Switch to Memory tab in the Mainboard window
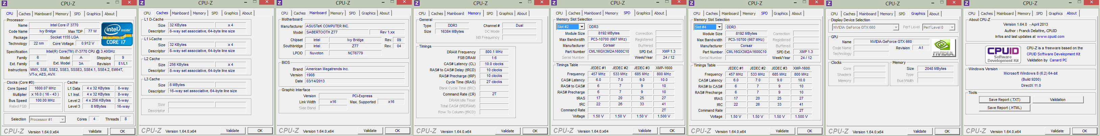Screen dimensions: 1100x136 [337, 13]
